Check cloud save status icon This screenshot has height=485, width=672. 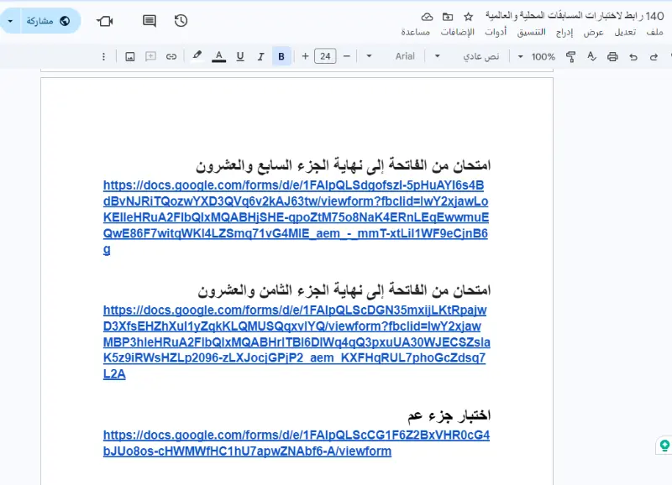tap(427, 17)
